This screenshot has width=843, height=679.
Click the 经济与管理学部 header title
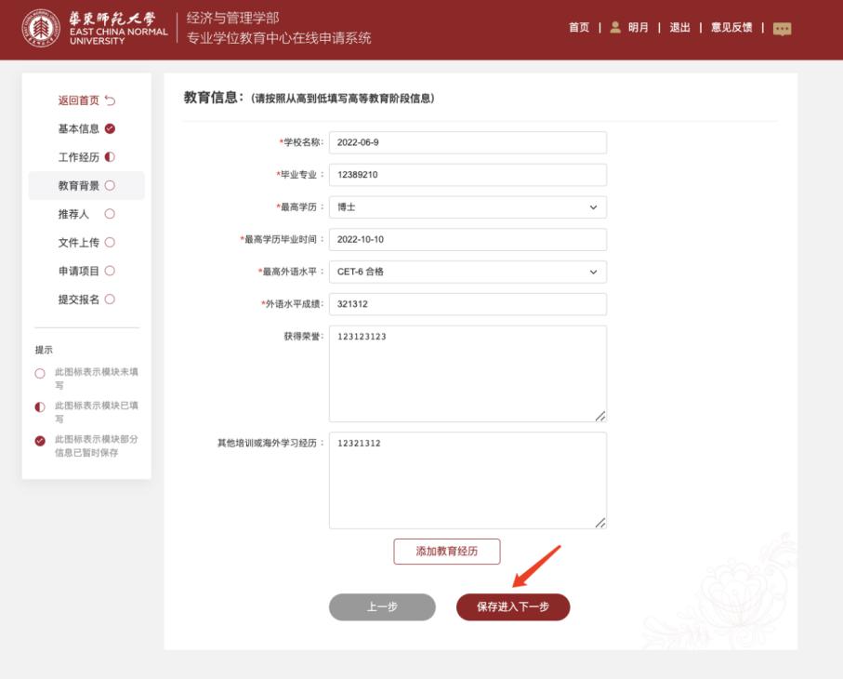click(x=232, y=18)
